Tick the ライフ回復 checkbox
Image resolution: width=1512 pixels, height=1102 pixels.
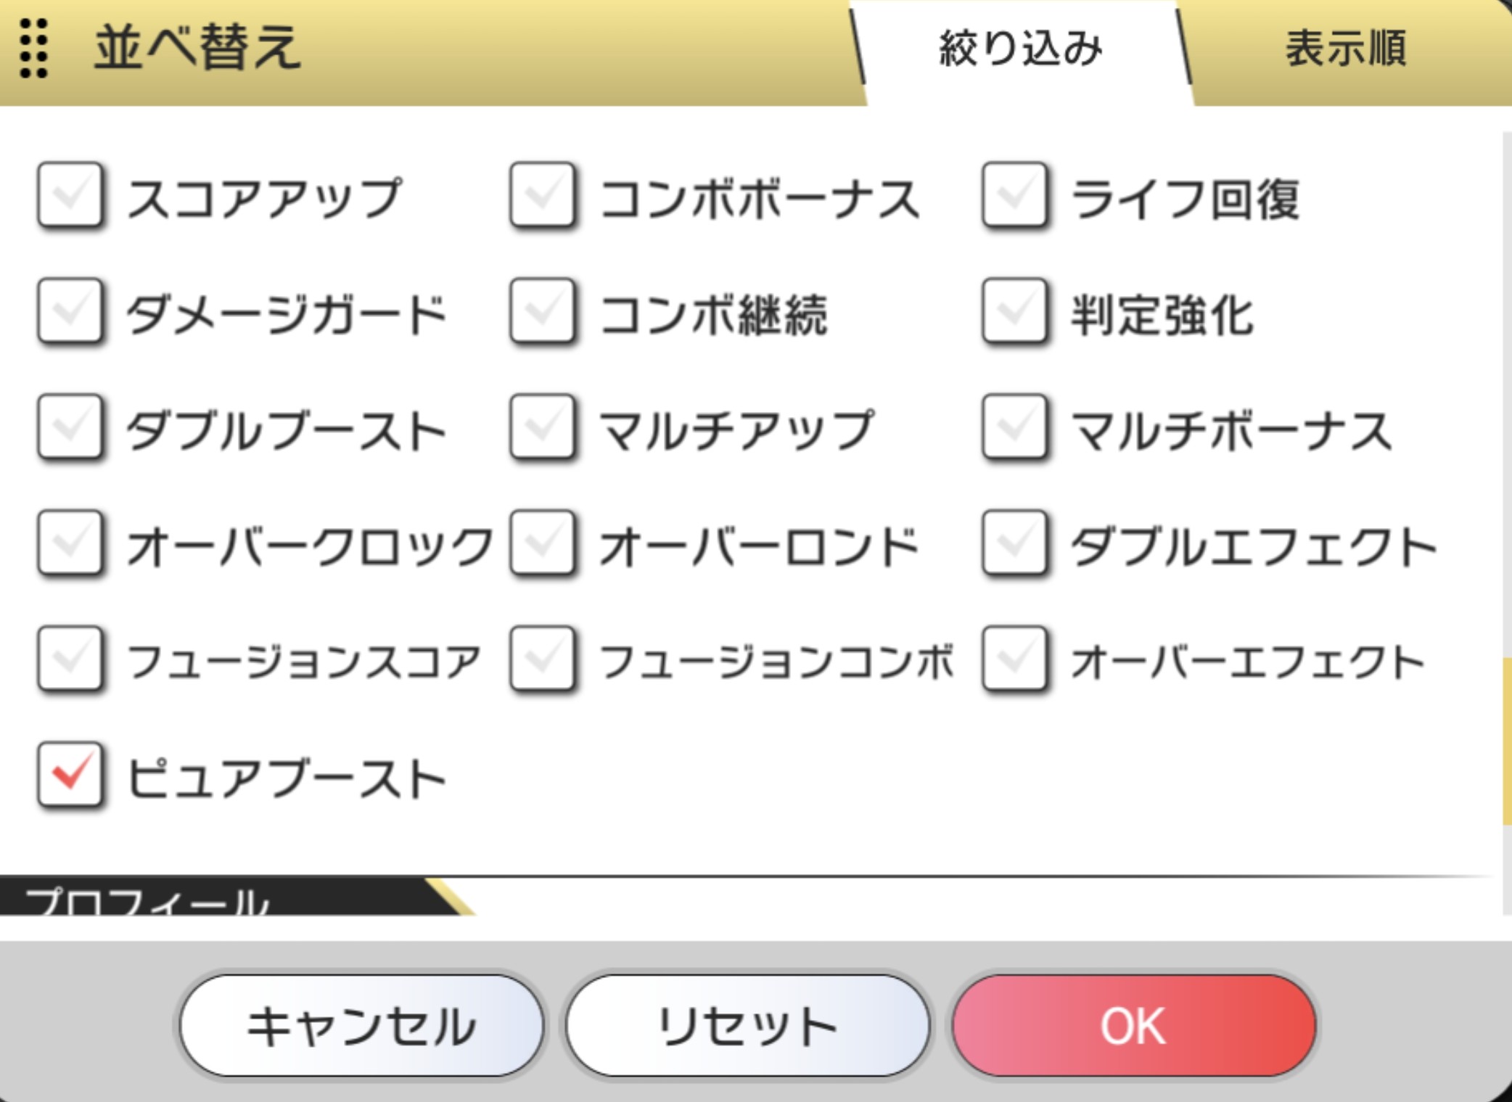coord(1014,196)
